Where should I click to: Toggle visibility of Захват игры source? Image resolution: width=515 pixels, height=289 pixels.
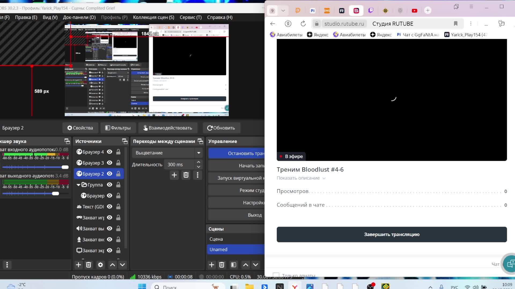click(x=109, y=218)
